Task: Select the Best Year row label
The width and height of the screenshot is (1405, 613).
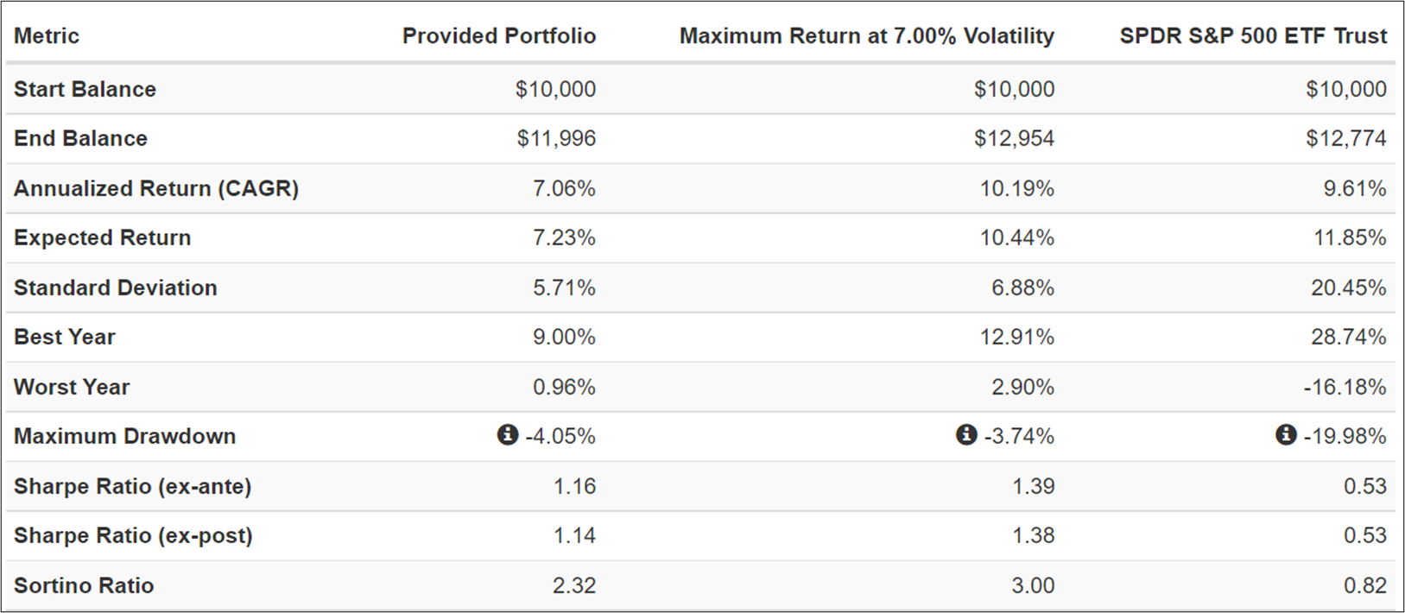Action: [x=64, y=337]
